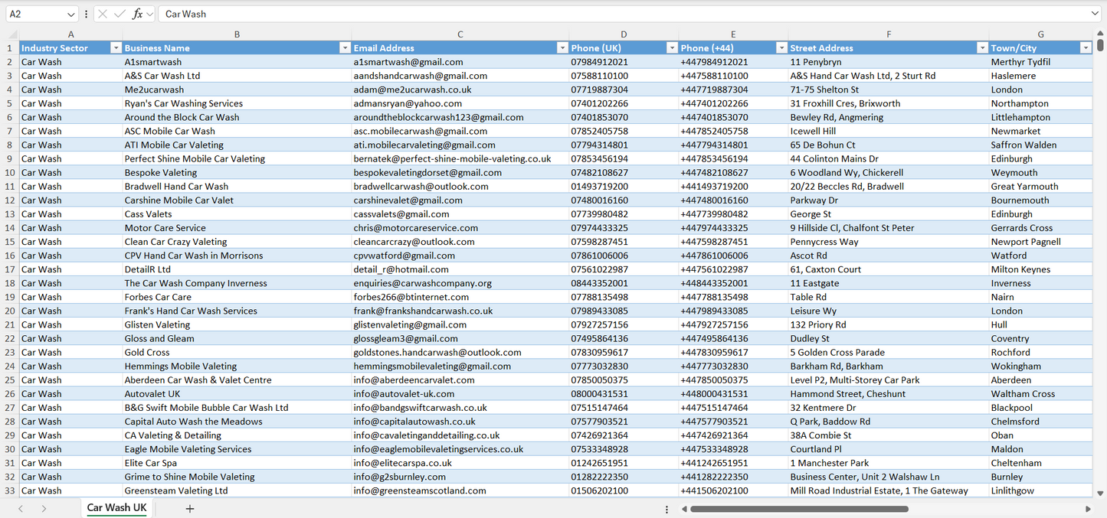Click the vertical scroll down arrow
Viewport: 1107px width, 518px height.
pos(1100,494)
